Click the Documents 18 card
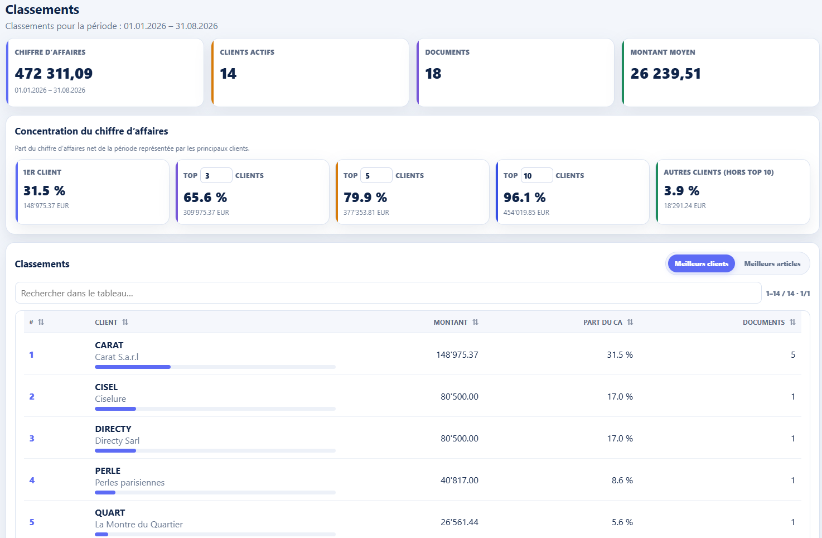822x538 pixels. pyautogui.click(x=515, y=73)
